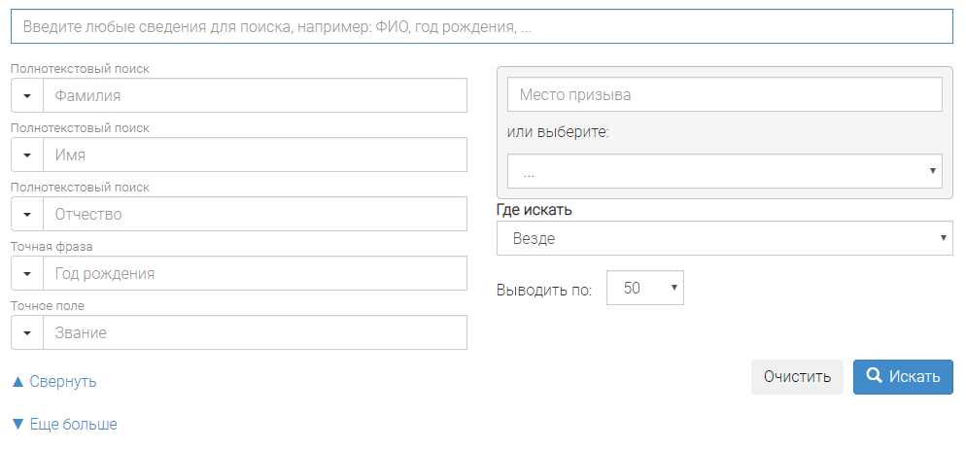Expand the 'или выберите' place dropdown
Screen dimensions: 966x449
(724, 171)
